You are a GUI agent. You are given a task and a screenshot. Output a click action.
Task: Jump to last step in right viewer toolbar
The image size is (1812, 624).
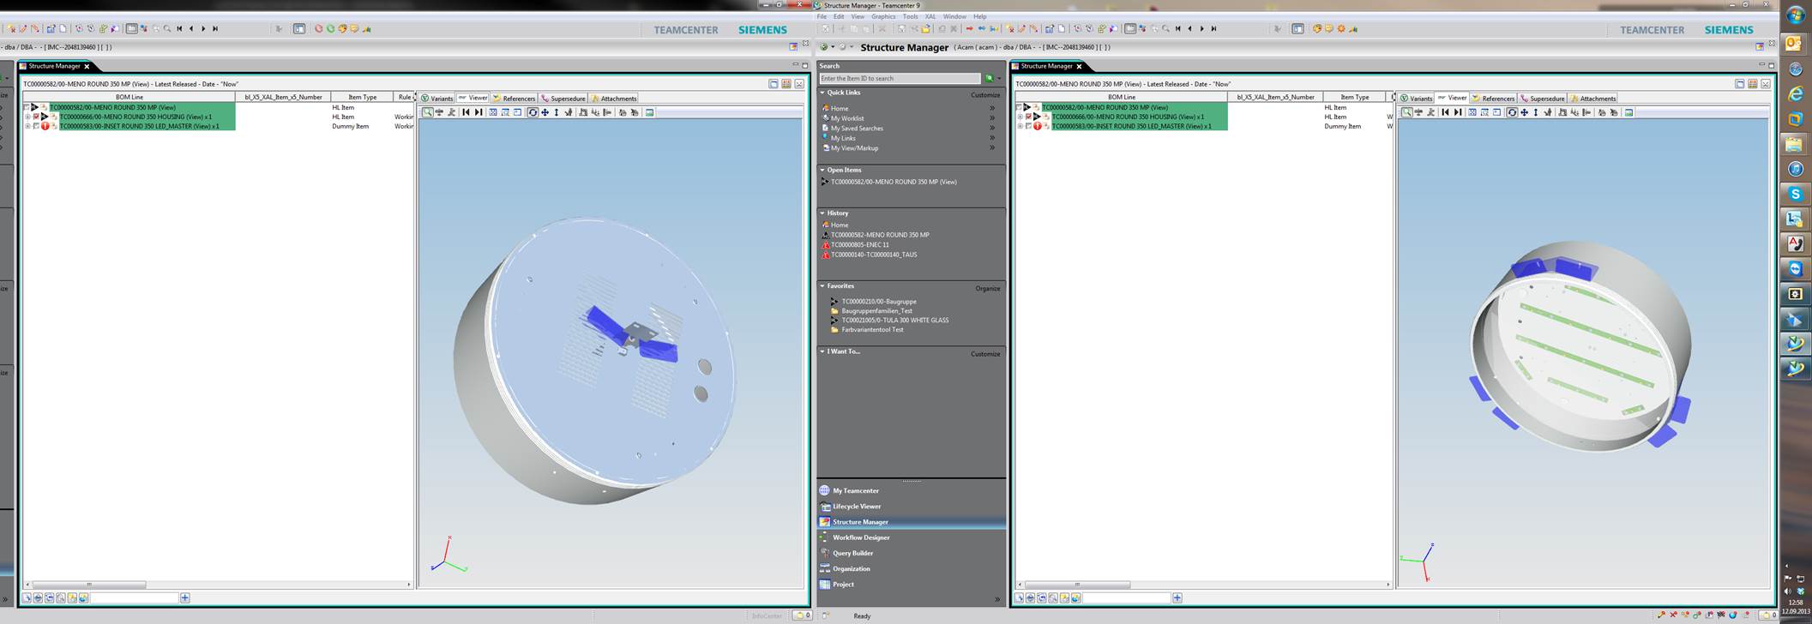pyautogui.click(x=1458, y=112)
